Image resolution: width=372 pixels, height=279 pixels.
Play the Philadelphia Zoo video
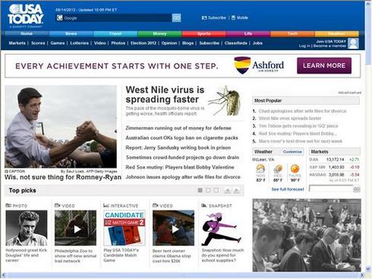[x=76, y=228]
